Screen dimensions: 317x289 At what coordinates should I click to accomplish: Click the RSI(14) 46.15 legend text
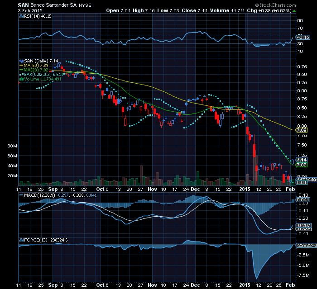(38, 16)
